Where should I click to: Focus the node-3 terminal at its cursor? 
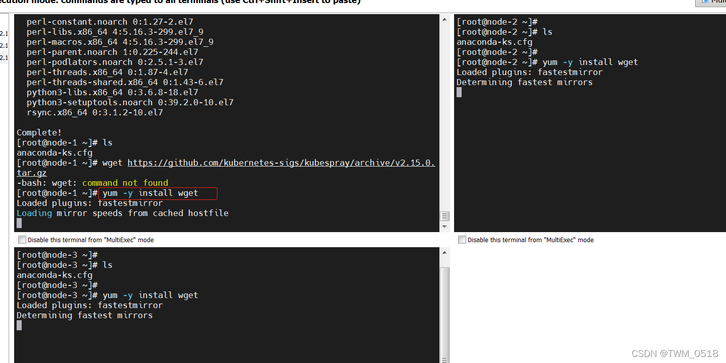19,325
